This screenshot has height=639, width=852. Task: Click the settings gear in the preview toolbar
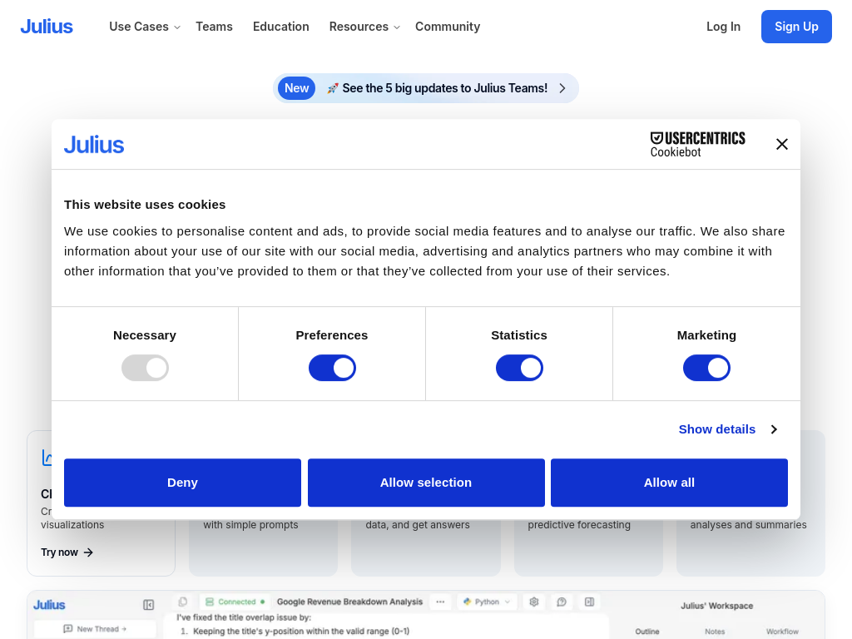click(534, 602)
